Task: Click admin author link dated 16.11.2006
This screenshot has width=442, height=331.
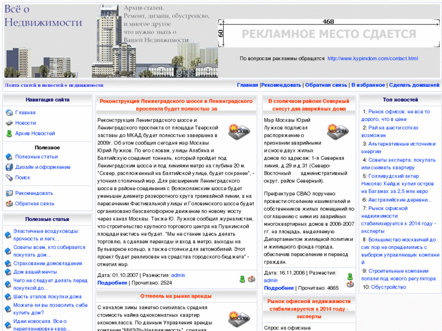Action: click(271, 281)
